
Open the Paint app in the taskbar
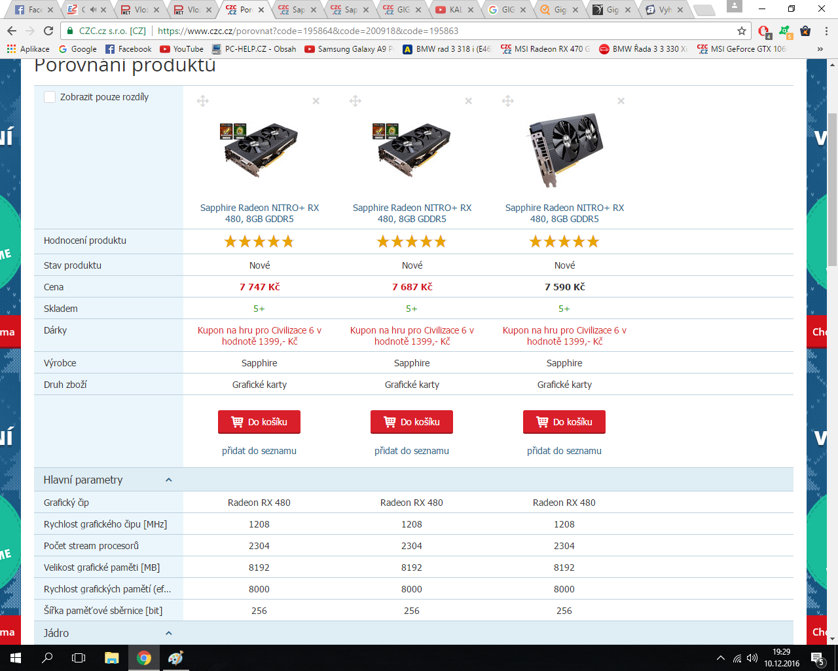(175, 658)
